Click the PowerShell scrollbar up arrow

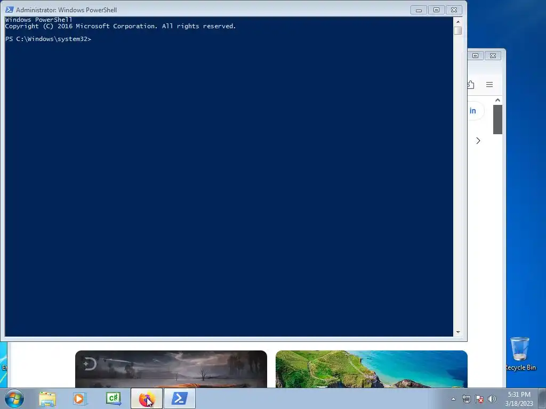458,21
